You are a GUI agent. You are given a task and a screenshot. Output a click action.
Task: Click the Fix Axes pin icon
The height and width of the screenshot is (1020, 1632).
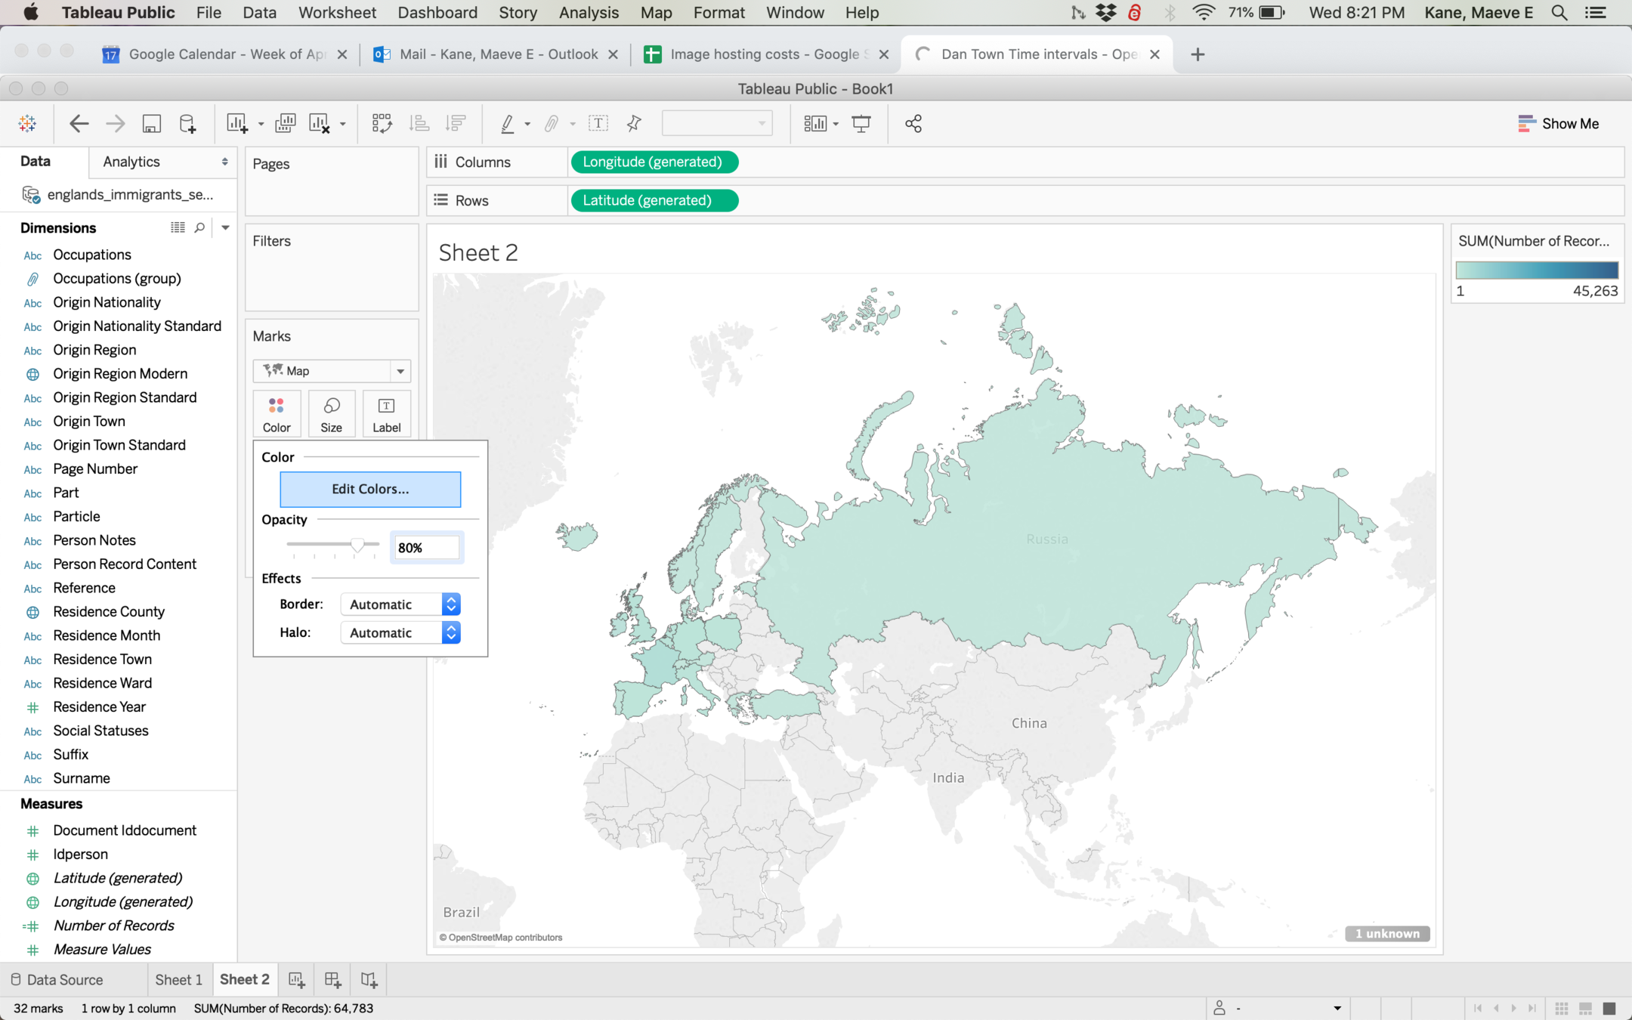click(x=634, y=124)
